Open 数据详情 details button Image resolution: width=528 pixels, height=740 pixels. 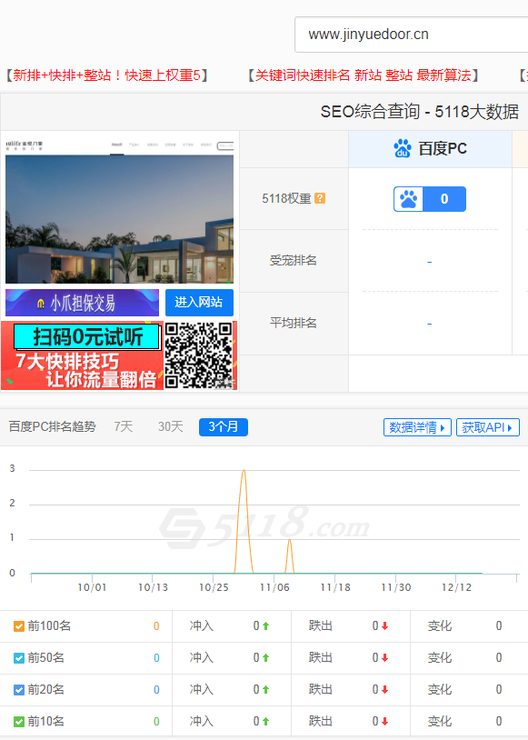click(x=417, y=427)
